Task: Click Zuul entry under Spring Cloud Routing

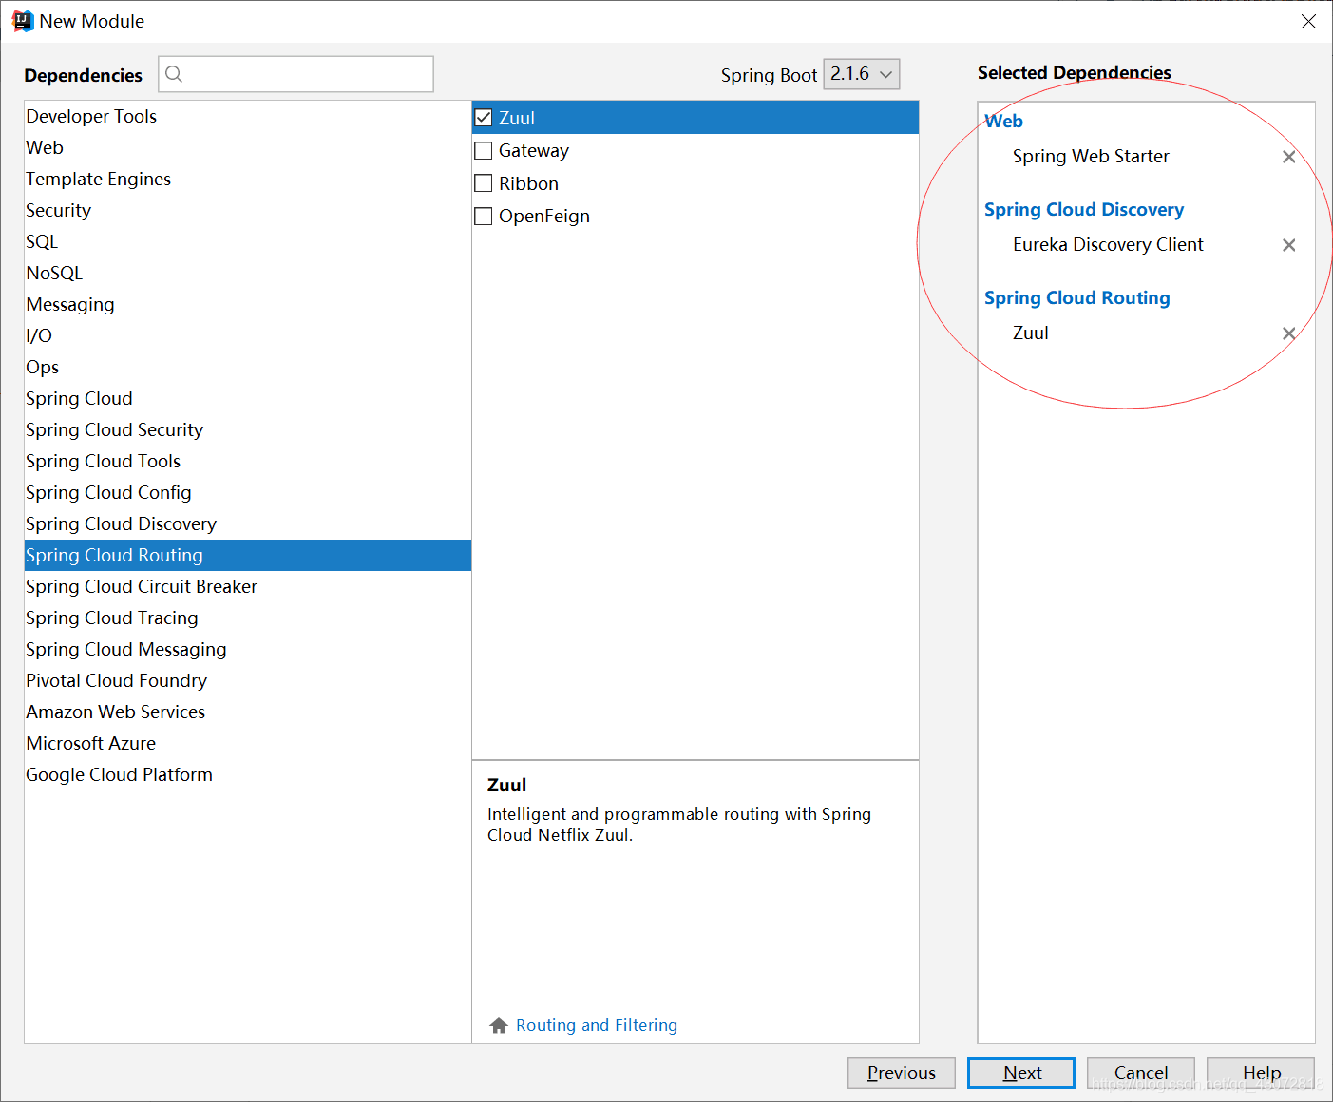Action: [x=1031, y=332]
